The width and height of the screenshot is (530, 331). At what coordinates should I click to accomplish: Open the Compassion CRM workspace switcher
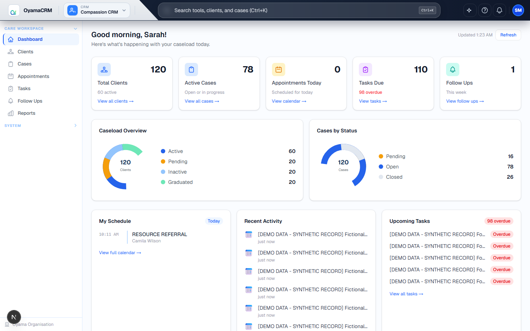point(97,10)
